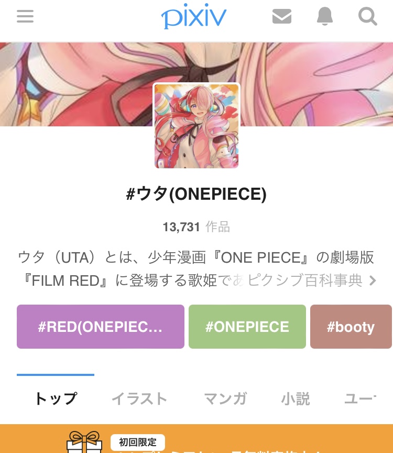Tap the gift box icon in banner

coord(84,442)
